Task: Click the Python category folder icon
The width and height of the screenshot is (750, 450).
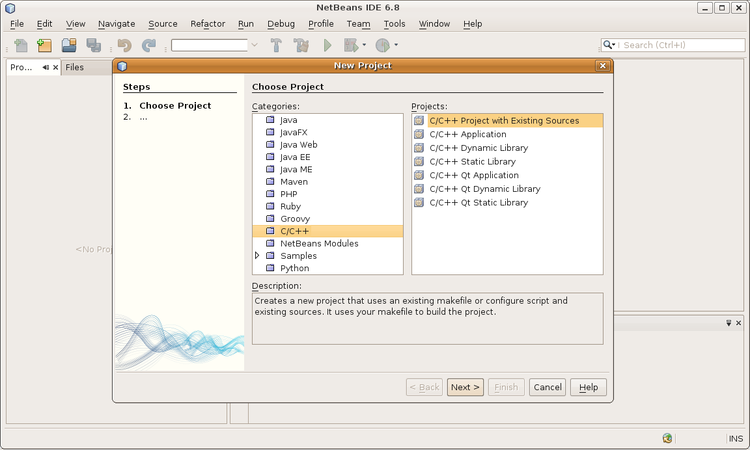Action: (270, 268)
